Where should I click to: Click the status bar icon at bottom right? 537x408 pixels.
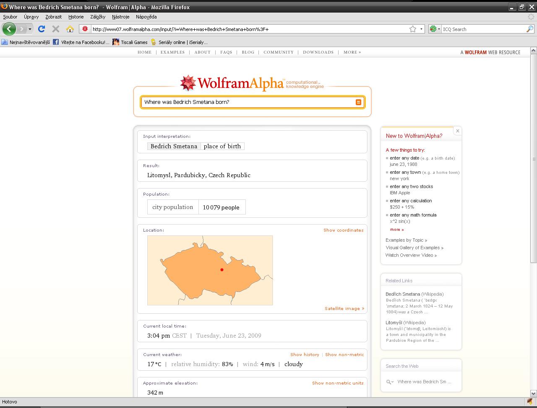(530, 402)
